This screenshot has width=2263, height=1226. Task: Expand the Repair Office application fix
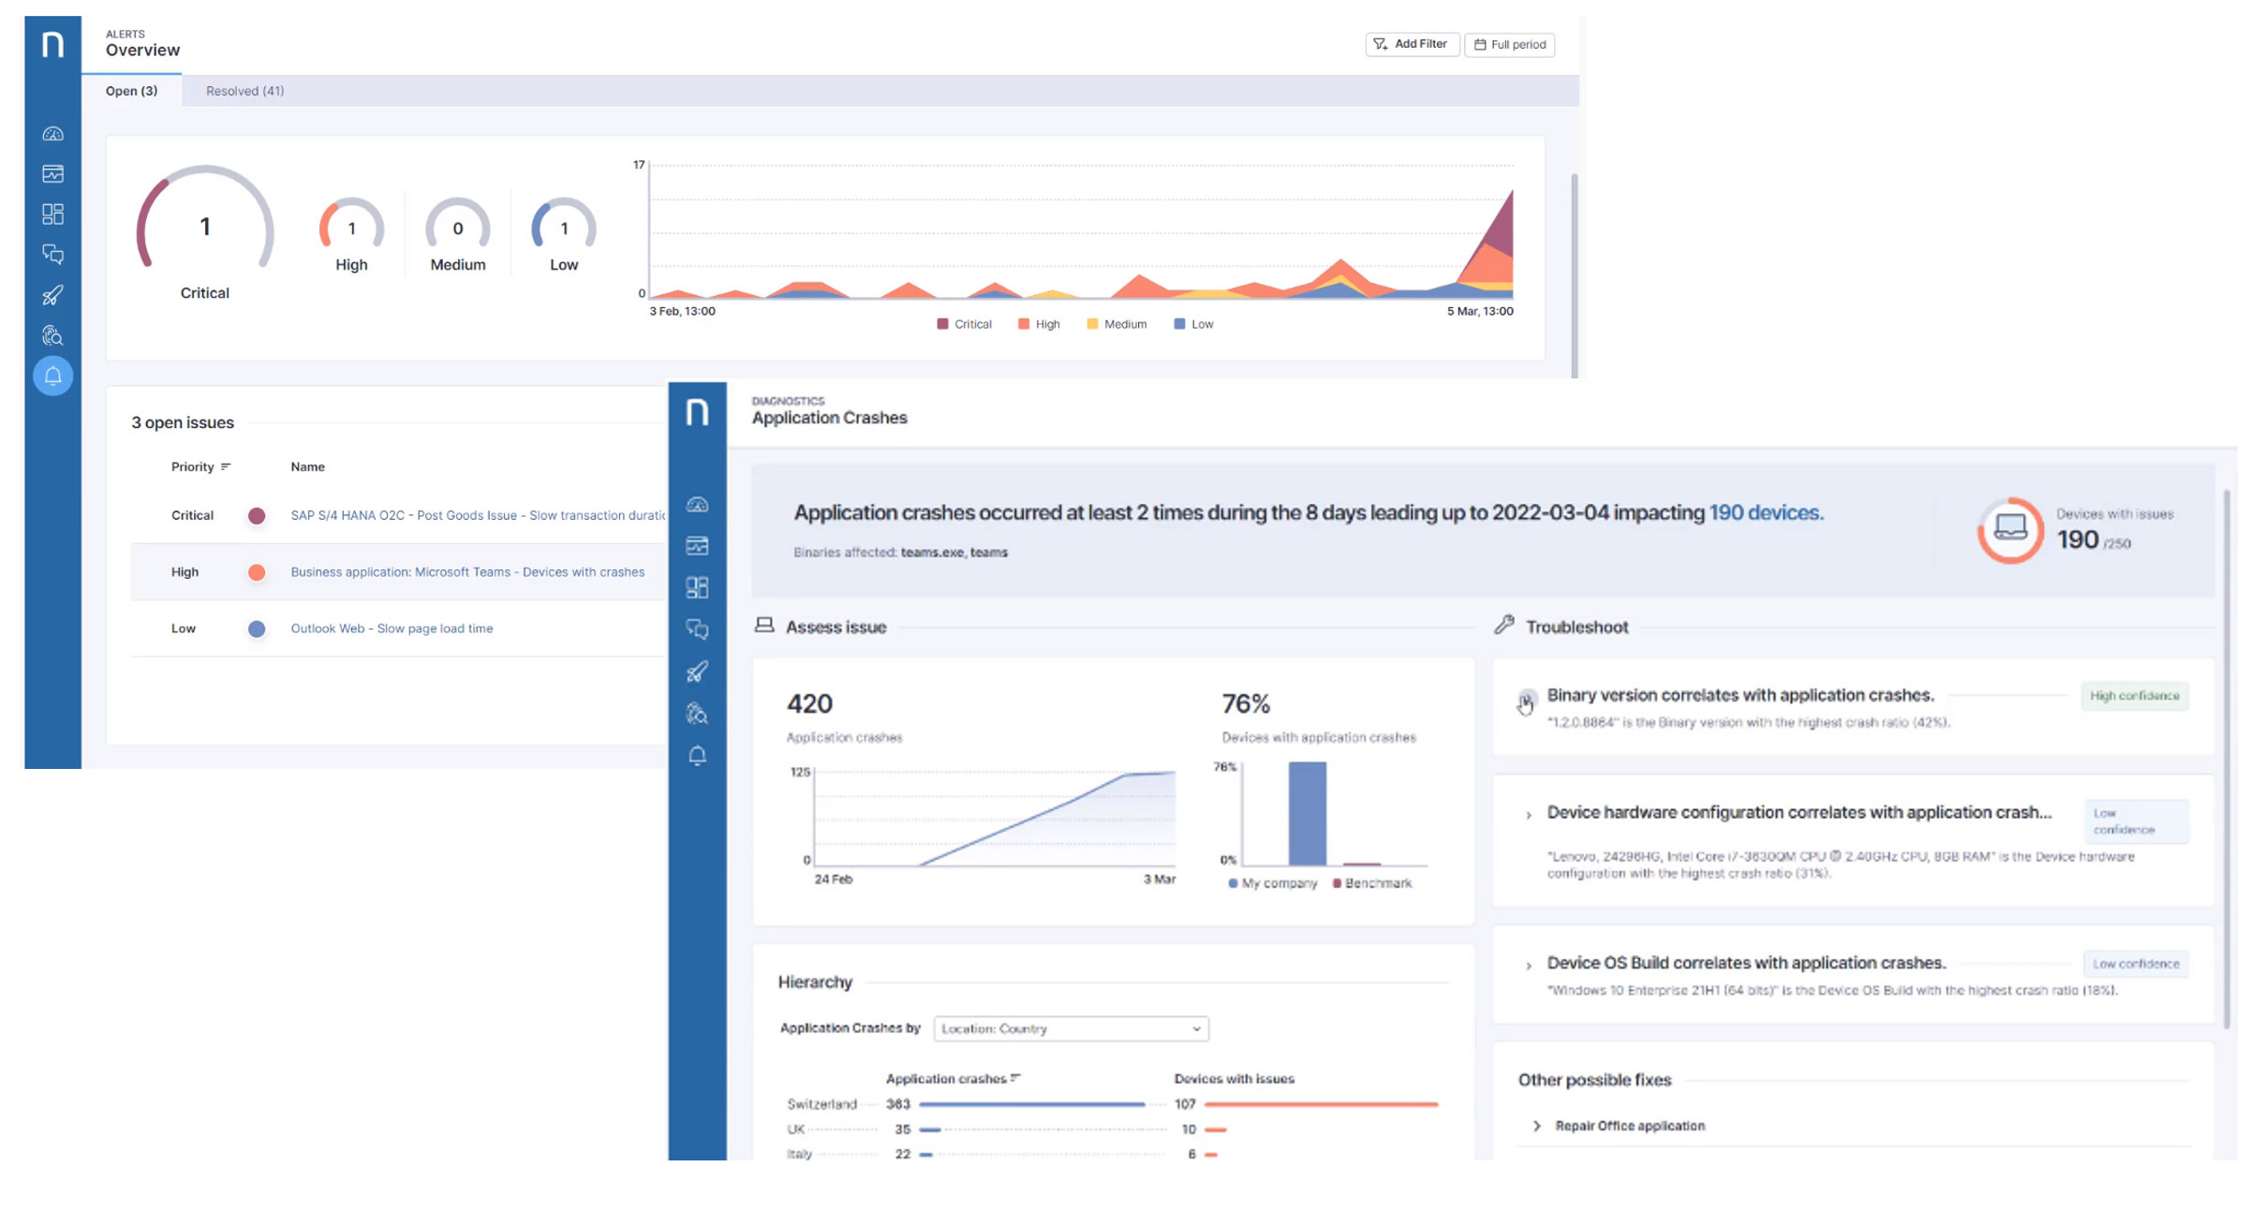coord(1536,1126)
